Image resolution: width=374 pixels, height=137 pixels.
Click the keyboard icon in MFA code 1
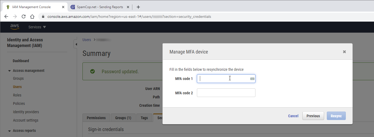pyautogui.click(x=252, y=79)
